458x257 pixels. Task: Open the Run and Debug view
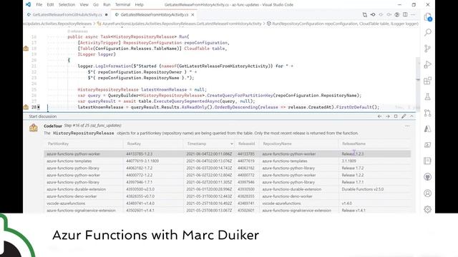click(428, 65)
